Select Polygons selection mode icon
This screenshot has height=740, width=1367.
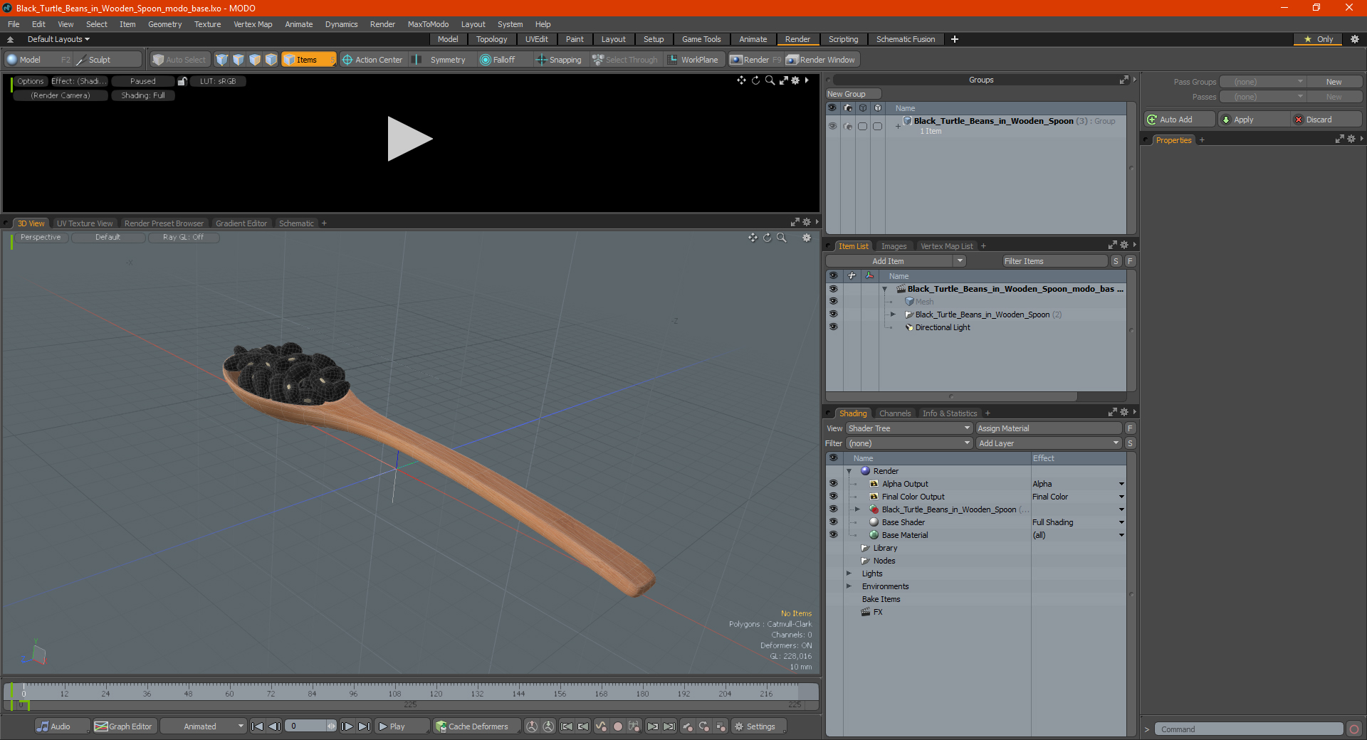(x=255, y=60)
